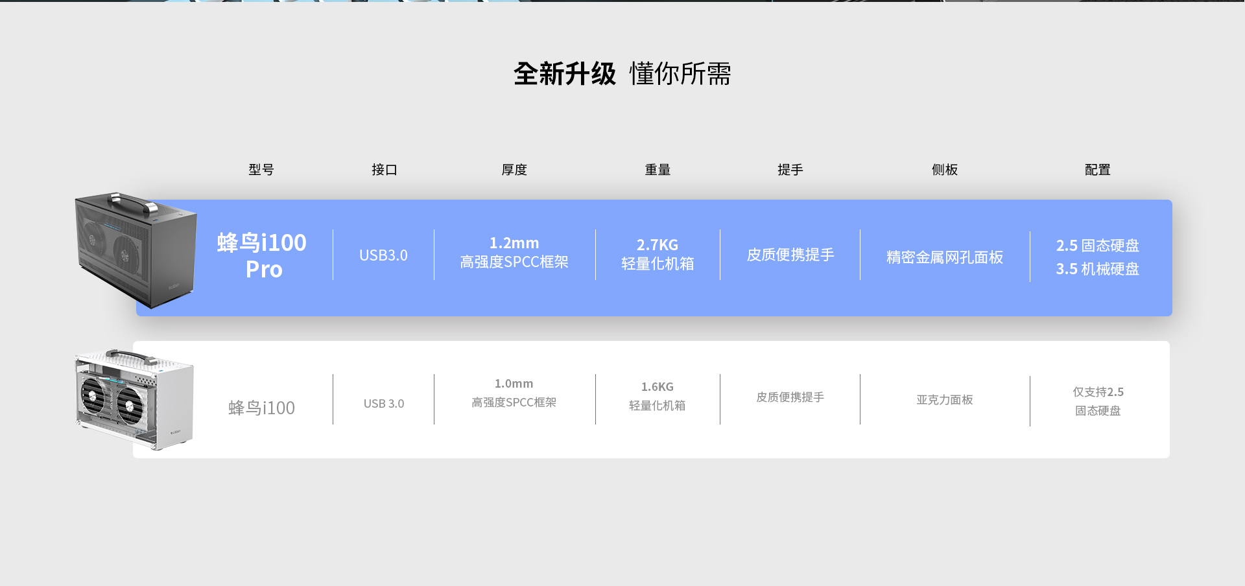Click 精密金属网孔面板 cell
Screen dimensions: 1245x586
[x=945, y=257]
